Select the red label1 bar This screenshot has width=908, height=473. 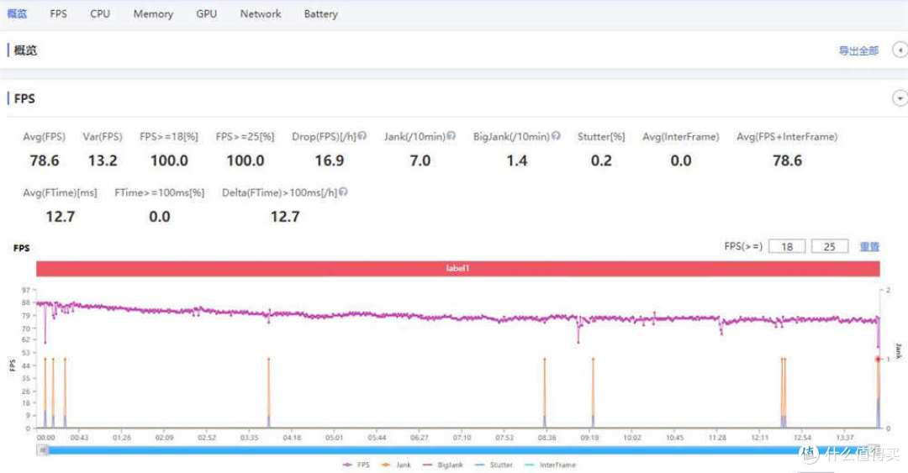click(x=457, y=269)
